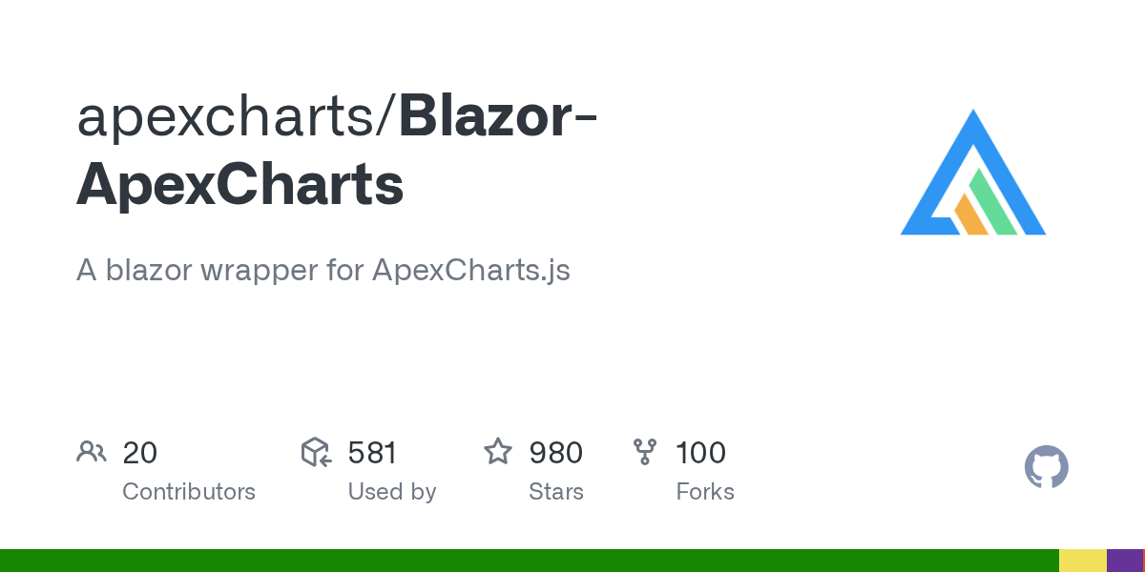Viewport: 1145px width, 572px height.
Task: Click the 20 contributors count
Action: coord(139,452)
